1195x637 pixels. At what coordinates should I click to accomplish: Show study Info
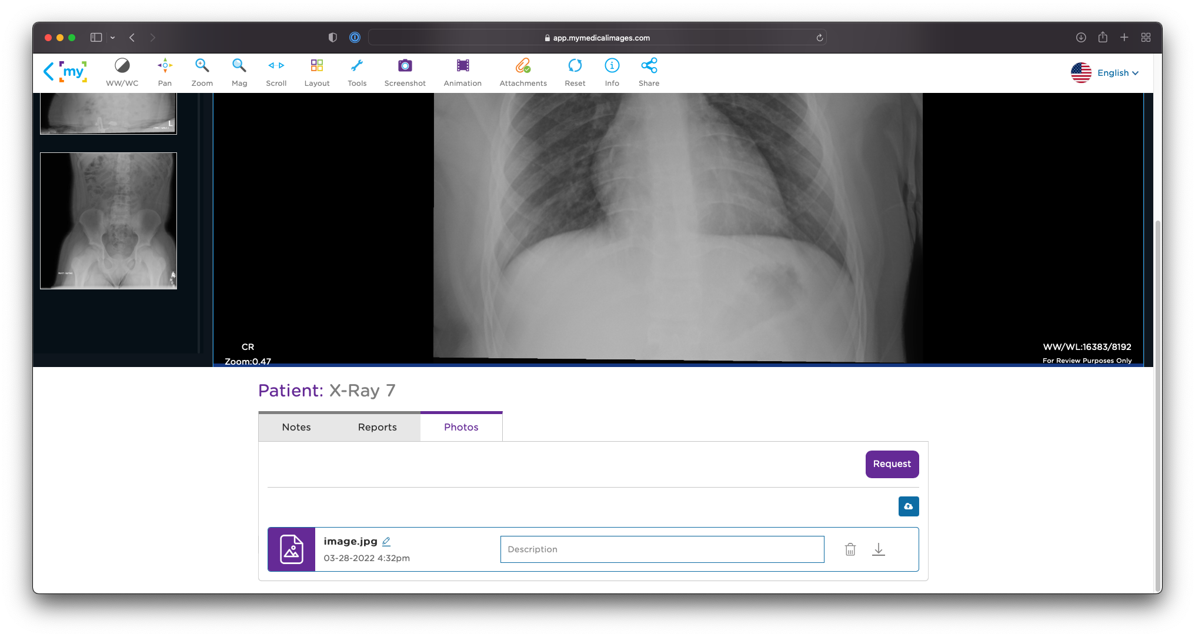(612, 72)
